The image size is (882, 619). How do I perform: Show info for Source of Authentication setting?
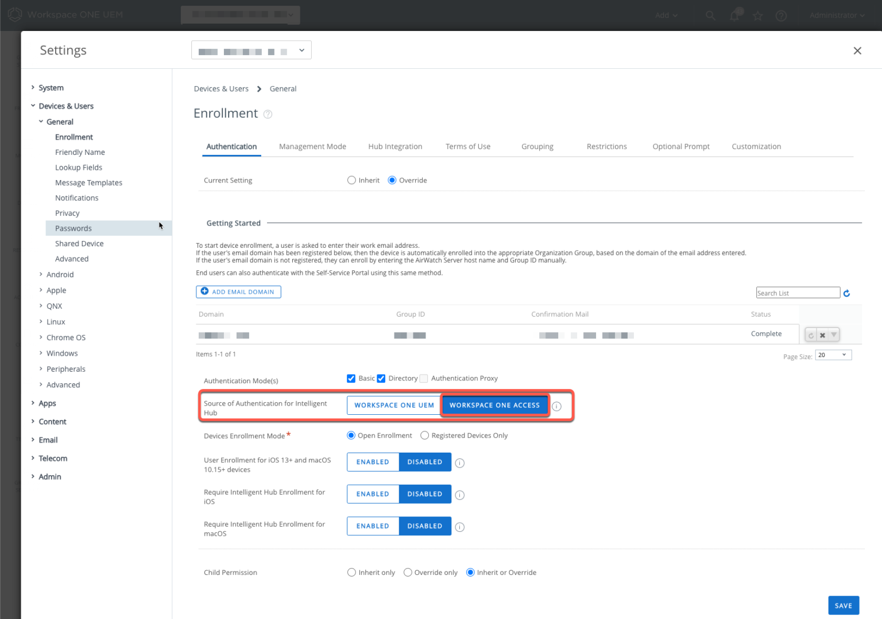pos(556,406)
